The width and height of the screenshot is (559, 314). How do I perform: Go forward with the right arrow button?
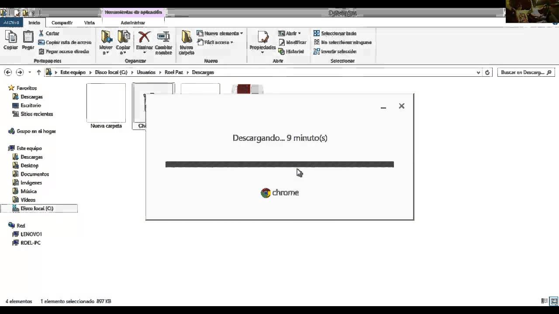click(20, 72)
